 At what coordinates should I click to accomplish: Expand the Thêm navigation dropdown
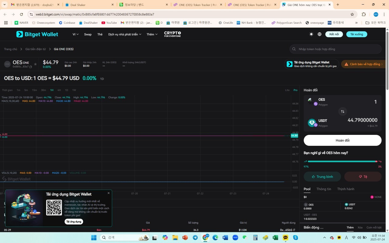[x=152, y=34]
